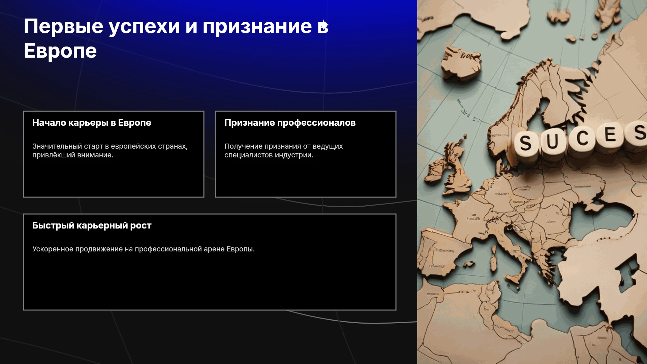Click the 'U' letter tile on map
Viewport: 647px width, 364px height.
553,141
